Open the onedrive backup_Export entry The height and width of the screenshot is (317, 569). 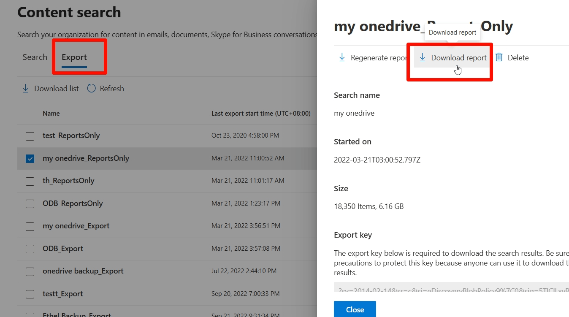click(x=83, y=271)
